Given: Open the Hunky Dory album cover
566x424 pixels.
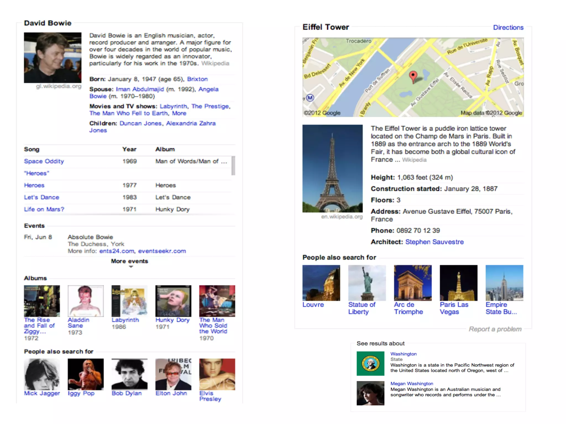Looking at the screenshot, I should click(x=173, y=301).
